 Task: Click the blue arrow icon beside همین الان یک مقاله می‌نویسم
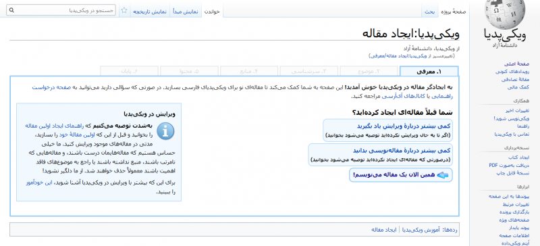click(x=443, y=175)
